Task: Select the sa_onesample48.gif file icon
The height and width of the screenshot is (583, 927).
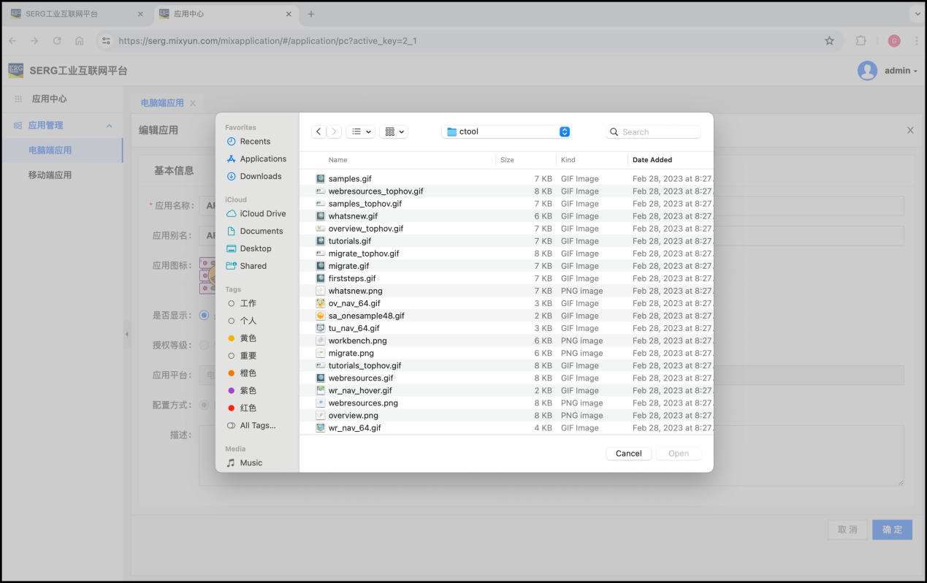Action: point(320,316)
